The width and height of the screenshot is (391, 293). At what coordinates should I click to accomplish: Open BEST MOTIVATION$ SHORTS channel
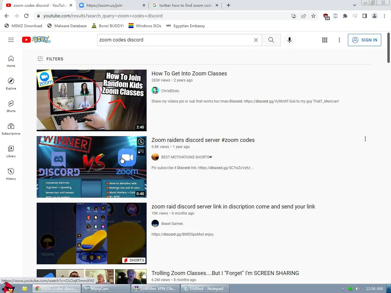pyautogui.click(x=186, y=157)
